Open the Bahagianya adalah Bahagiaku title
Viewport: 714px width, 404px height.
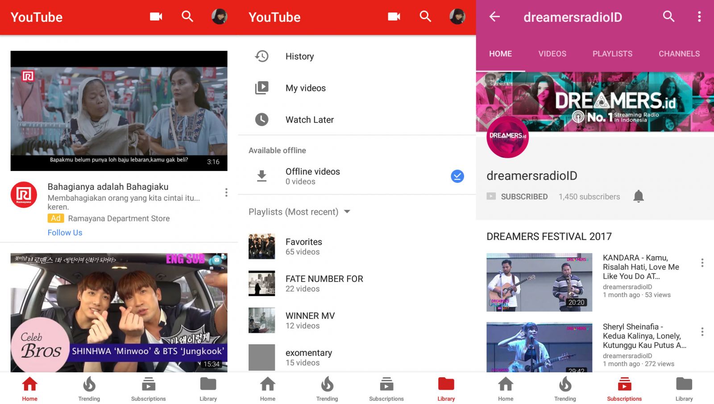click(108, 187)
